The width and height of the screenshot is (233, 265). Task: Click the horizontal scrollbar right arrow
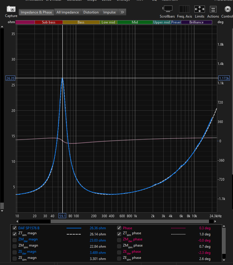coord(215,221)
